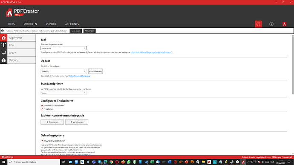294x165 pixels.
Task: Open the www.pdfforge.org download link
Action: pos(80,76)
